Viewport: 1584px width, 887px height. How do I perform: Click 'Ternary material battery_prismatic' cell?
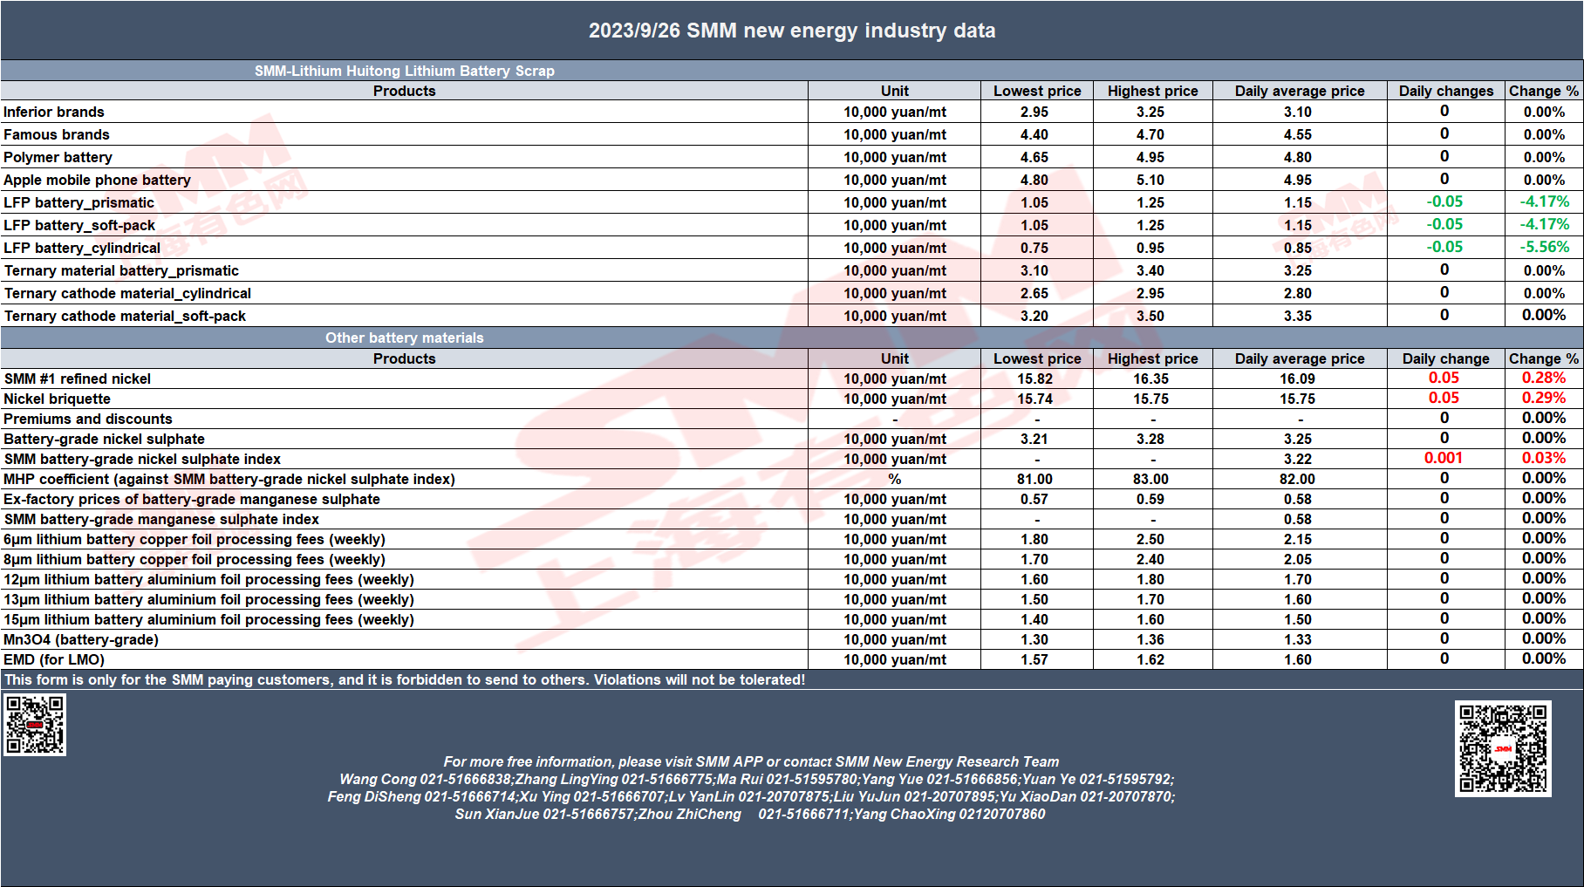pos(121,270)
